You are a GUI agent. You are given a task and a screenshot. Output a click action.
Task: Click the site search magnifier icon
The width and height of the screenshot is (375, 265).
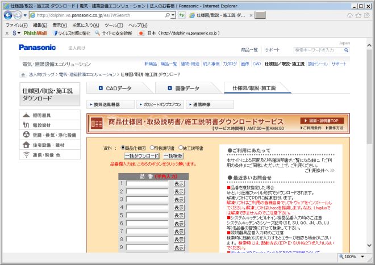point(346,50)
